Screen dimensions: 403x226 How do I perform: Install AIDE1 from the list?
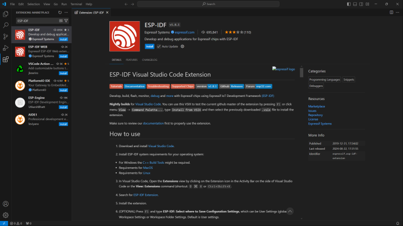[63, 124]
